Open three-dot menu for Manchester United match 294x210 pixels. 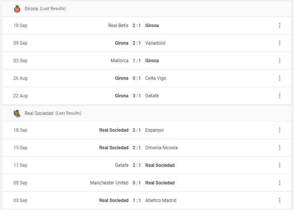click(x=279, y=183)
